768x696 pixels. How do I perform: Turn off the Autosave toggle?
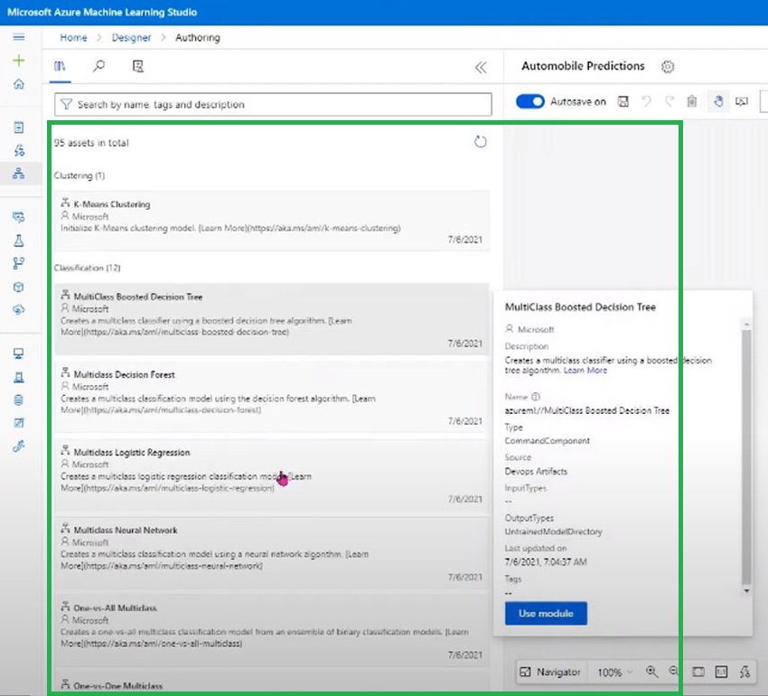pos(530,101)
